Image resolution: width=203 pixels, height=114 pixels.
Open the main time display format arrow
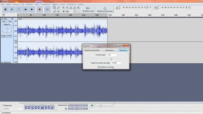(54, 107)
